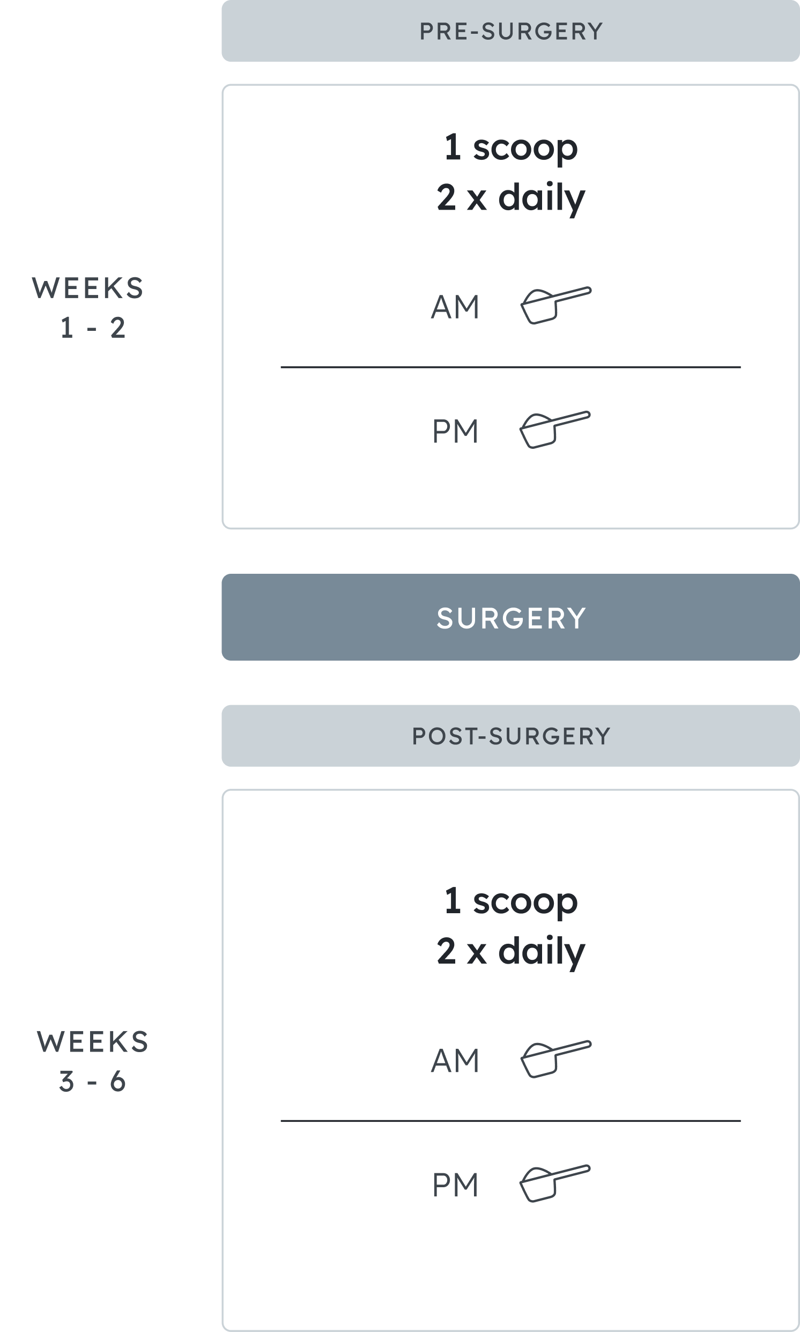
Task: Select the PRE-SURGERY header bar
Action: click(x=510, y=31)
